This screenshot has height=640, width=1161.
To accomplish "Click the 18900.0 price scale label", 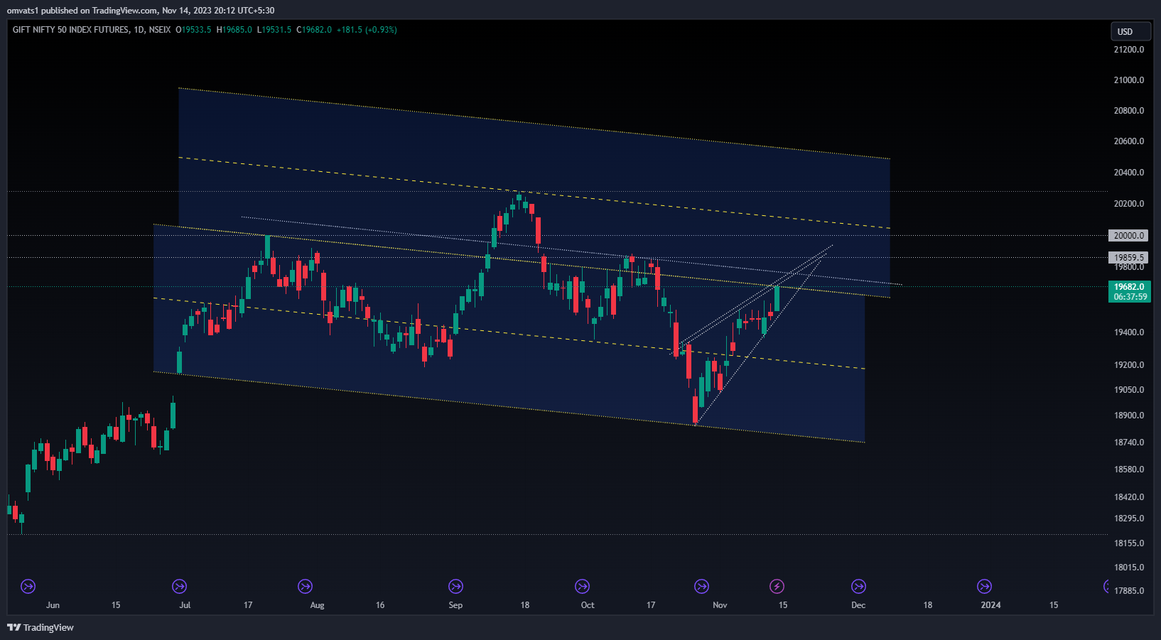I will [x=1129, y=416].
